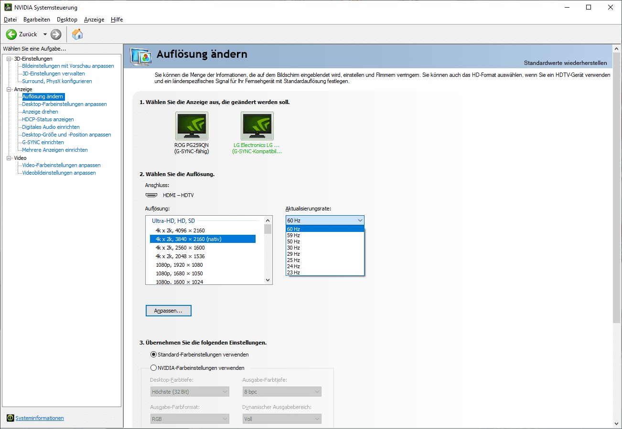Open Digitales Audio einrichten
Image resolution: width=622 pixels, height=429 pixels.
point(51,127)
